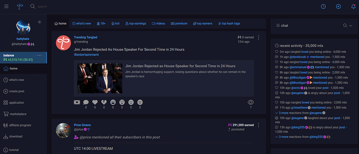
Task: Open the g/iwasthere group link
Action: tap(299, 108)
